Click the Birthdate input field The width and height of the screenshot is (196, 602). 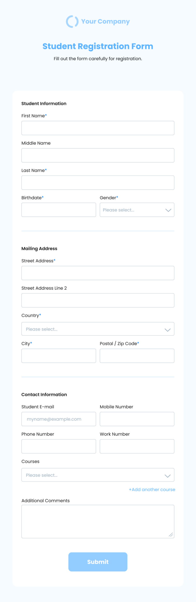(59, 210)
